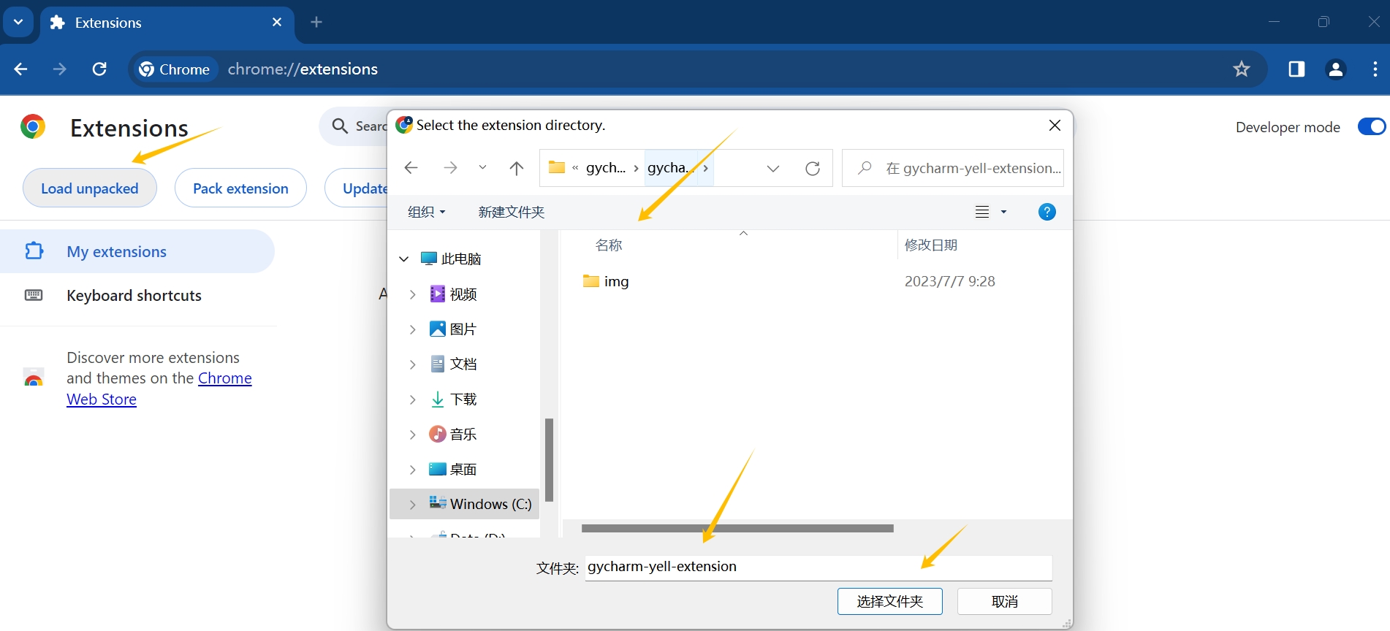Sort files by 名称 column header

tap(609, 245)
